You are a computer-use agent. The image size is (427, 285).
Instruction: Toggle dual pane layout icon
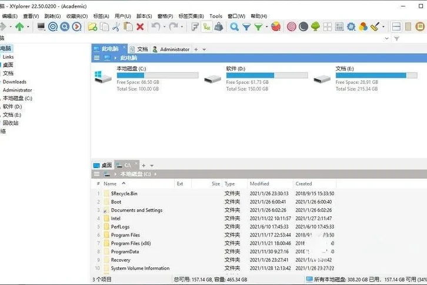click(x=396, y=26)
